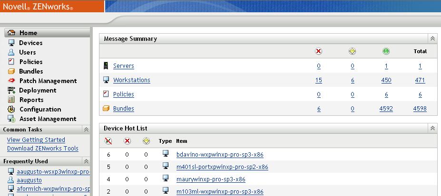Click the Item column header in Device Hot List
Viewport: 441px width, 196px height.
point(182,141)
